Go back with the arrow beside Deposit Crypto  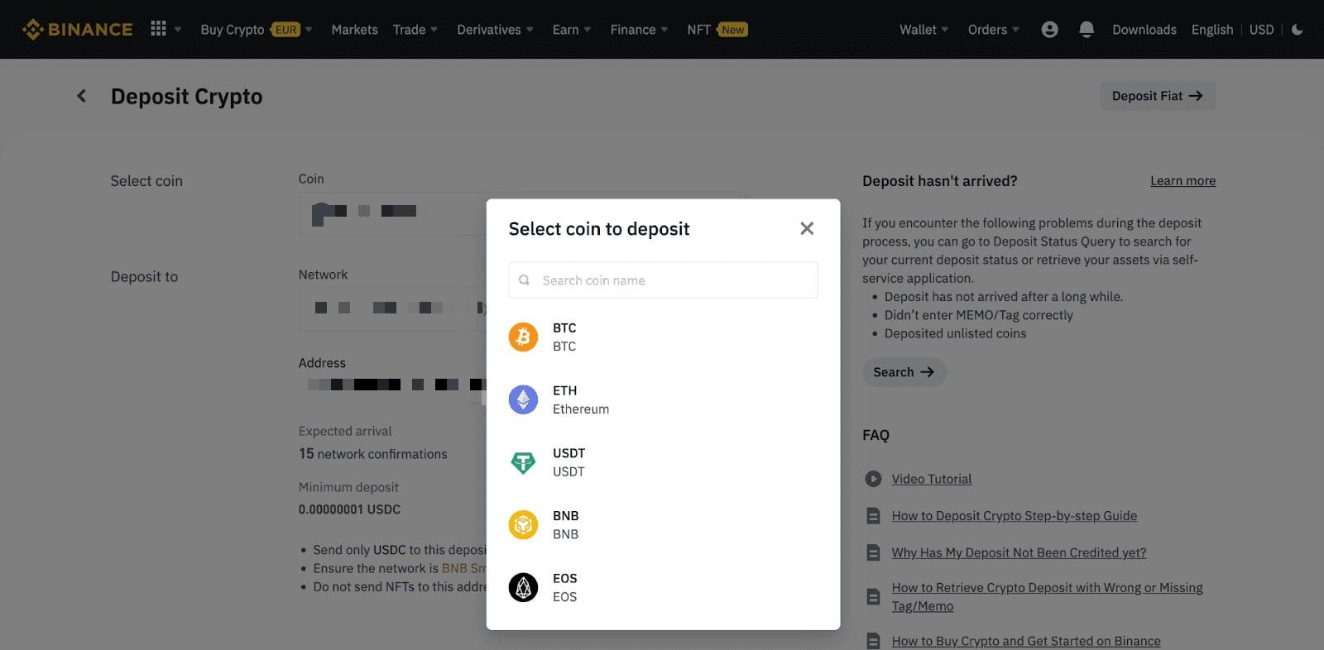coord(81,96)
